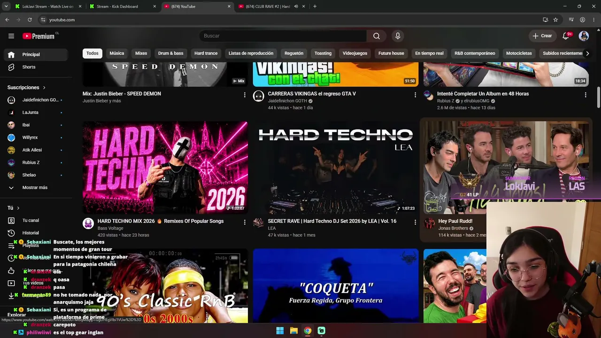Viewport: 601px width, 338px height.
Task: Click the search magnifier button
Action: (377, 36)
